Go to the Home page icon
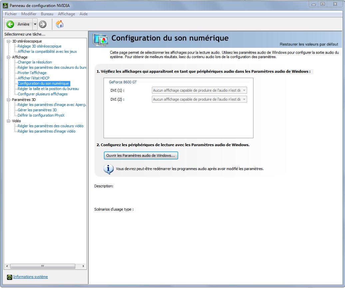The width and height of the screenshot is (345, 288). pyautogui.click(x=60, y=24)
